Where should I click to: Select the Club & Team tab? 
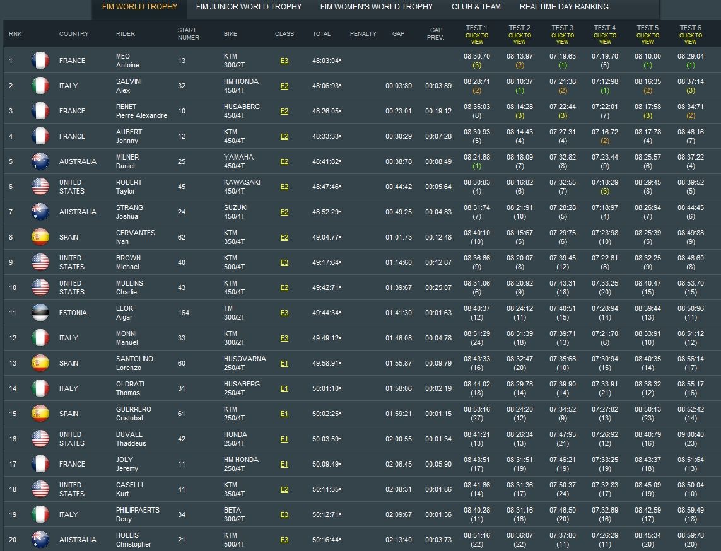coord(476,7)
